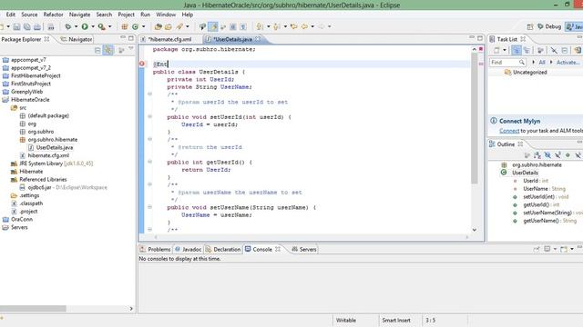583x327 pixels.
Task: Maximize the editor area
Action: coord(480,38)
